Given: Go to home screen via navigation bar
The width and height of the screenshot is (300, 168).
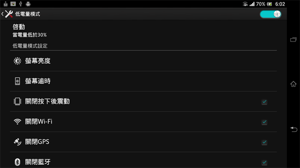Looking at the screenshot, I should 293,84.
